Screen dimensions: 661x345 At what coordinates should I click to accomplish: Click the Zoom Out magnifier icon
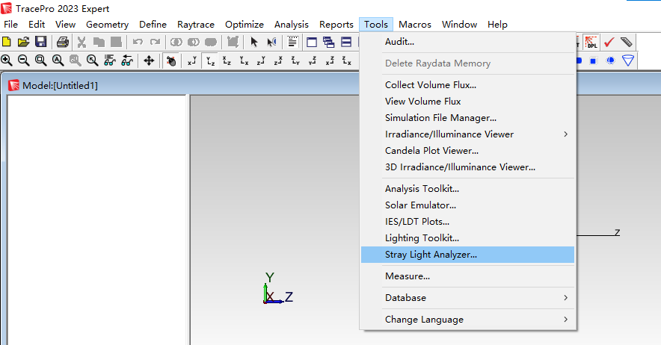click(x=23, y=60)
